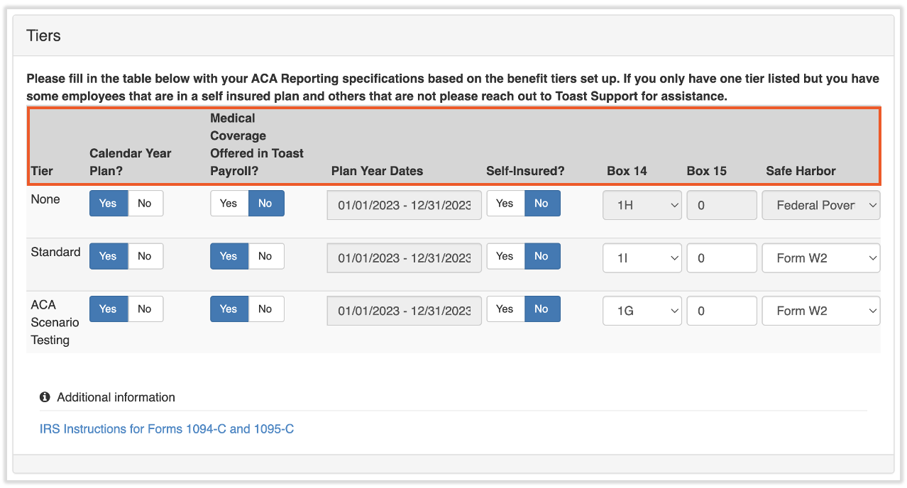Set Calendar Year Plan to No for None tier
This screenshot has width=907, height=488.
click(145, 204)
